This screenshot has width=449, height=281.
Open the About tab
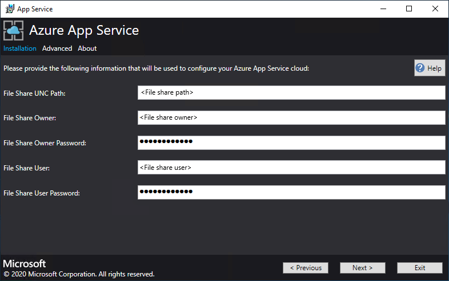click(x=87, y=48)
